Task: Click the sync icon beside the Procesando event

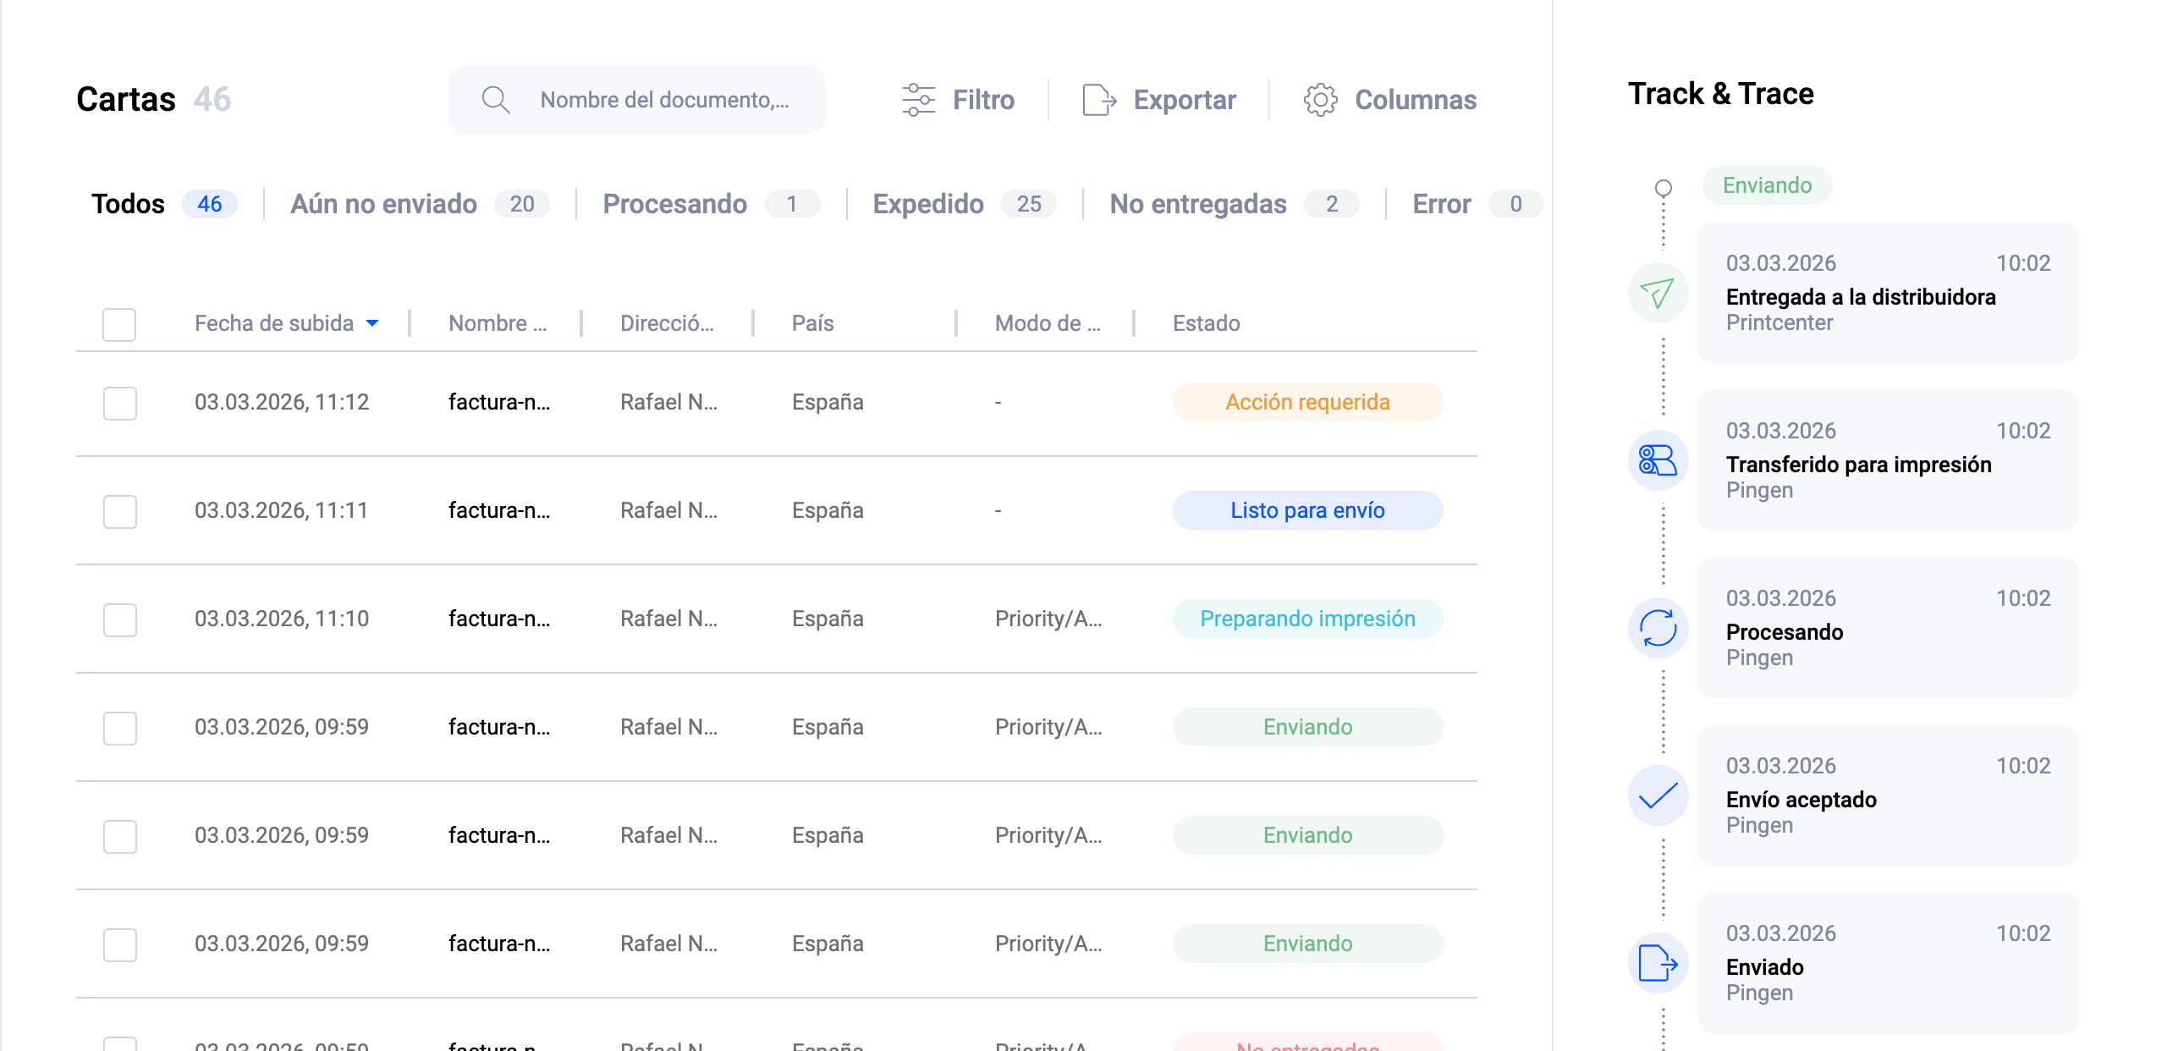Action: [x=1657, y=628]
